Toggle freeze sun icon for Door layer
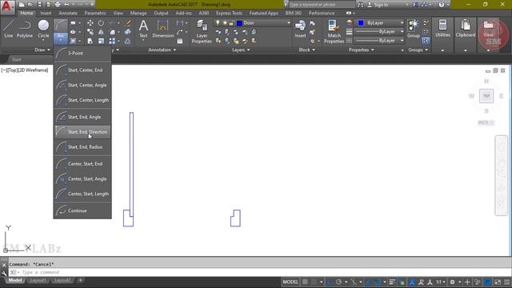Image resolution: width=512 pixels, height=288 pixels. coord(225,23)
